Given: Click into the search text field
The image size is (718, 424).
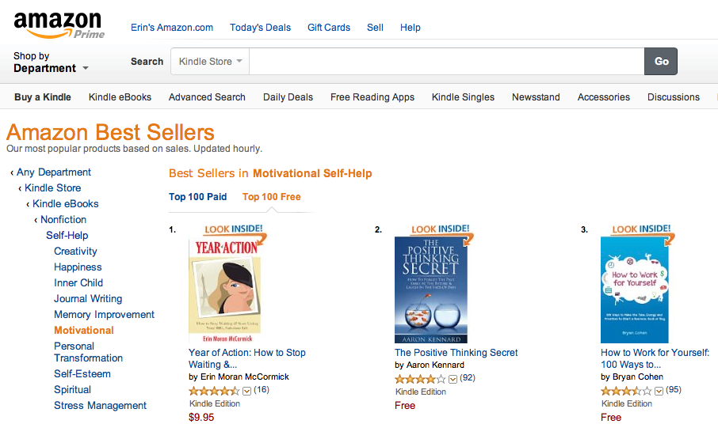Looking at the screenshot, I should 447,61.
